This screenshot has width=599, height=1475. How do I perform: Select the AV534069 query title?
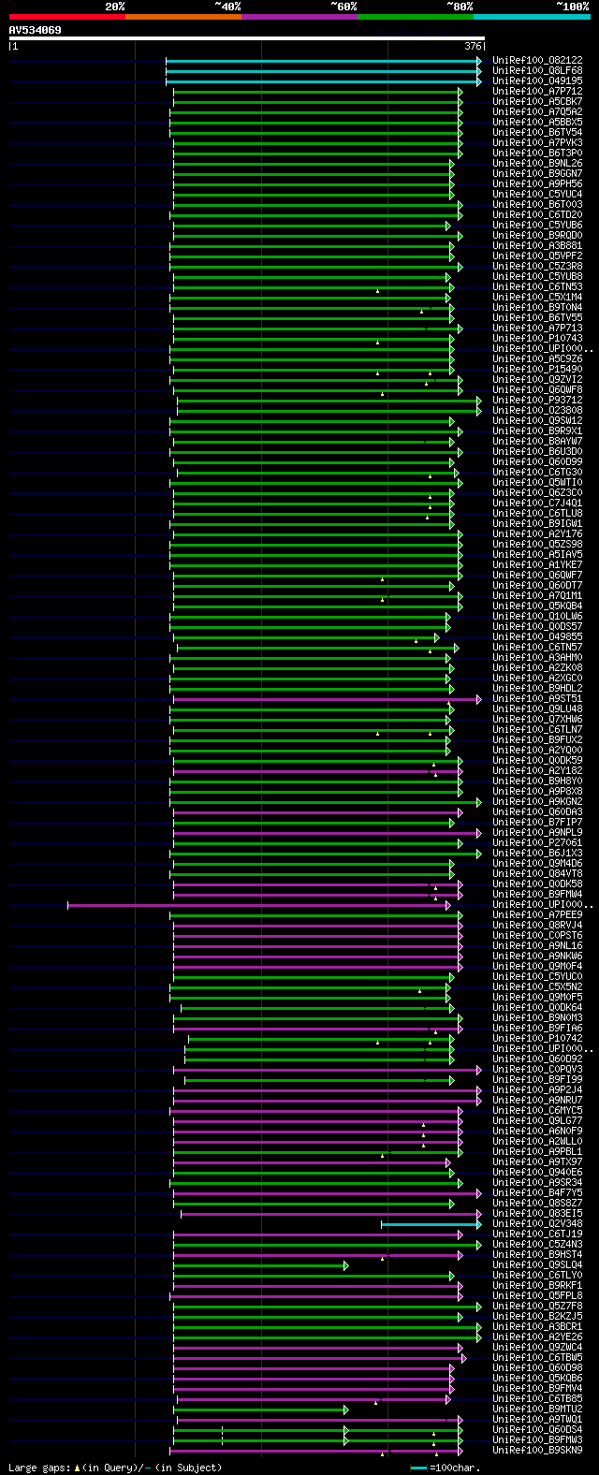click(x=36, y=30)
